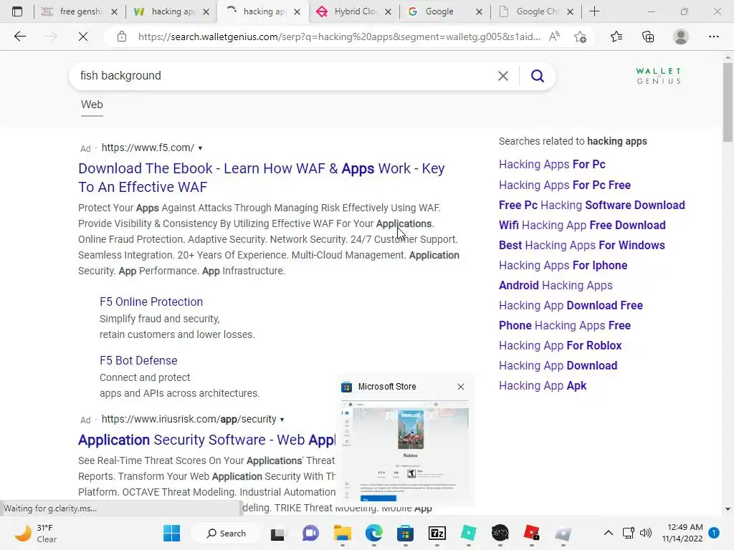Open network settings tray icon
Viewport: 734px width, 550px height.
[628, 533]
